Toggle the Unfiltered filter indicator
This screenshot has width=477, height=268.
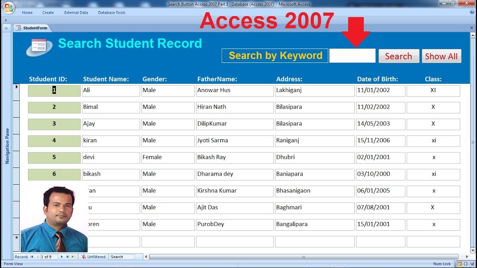pyautogui.click(x=94, y=257)
